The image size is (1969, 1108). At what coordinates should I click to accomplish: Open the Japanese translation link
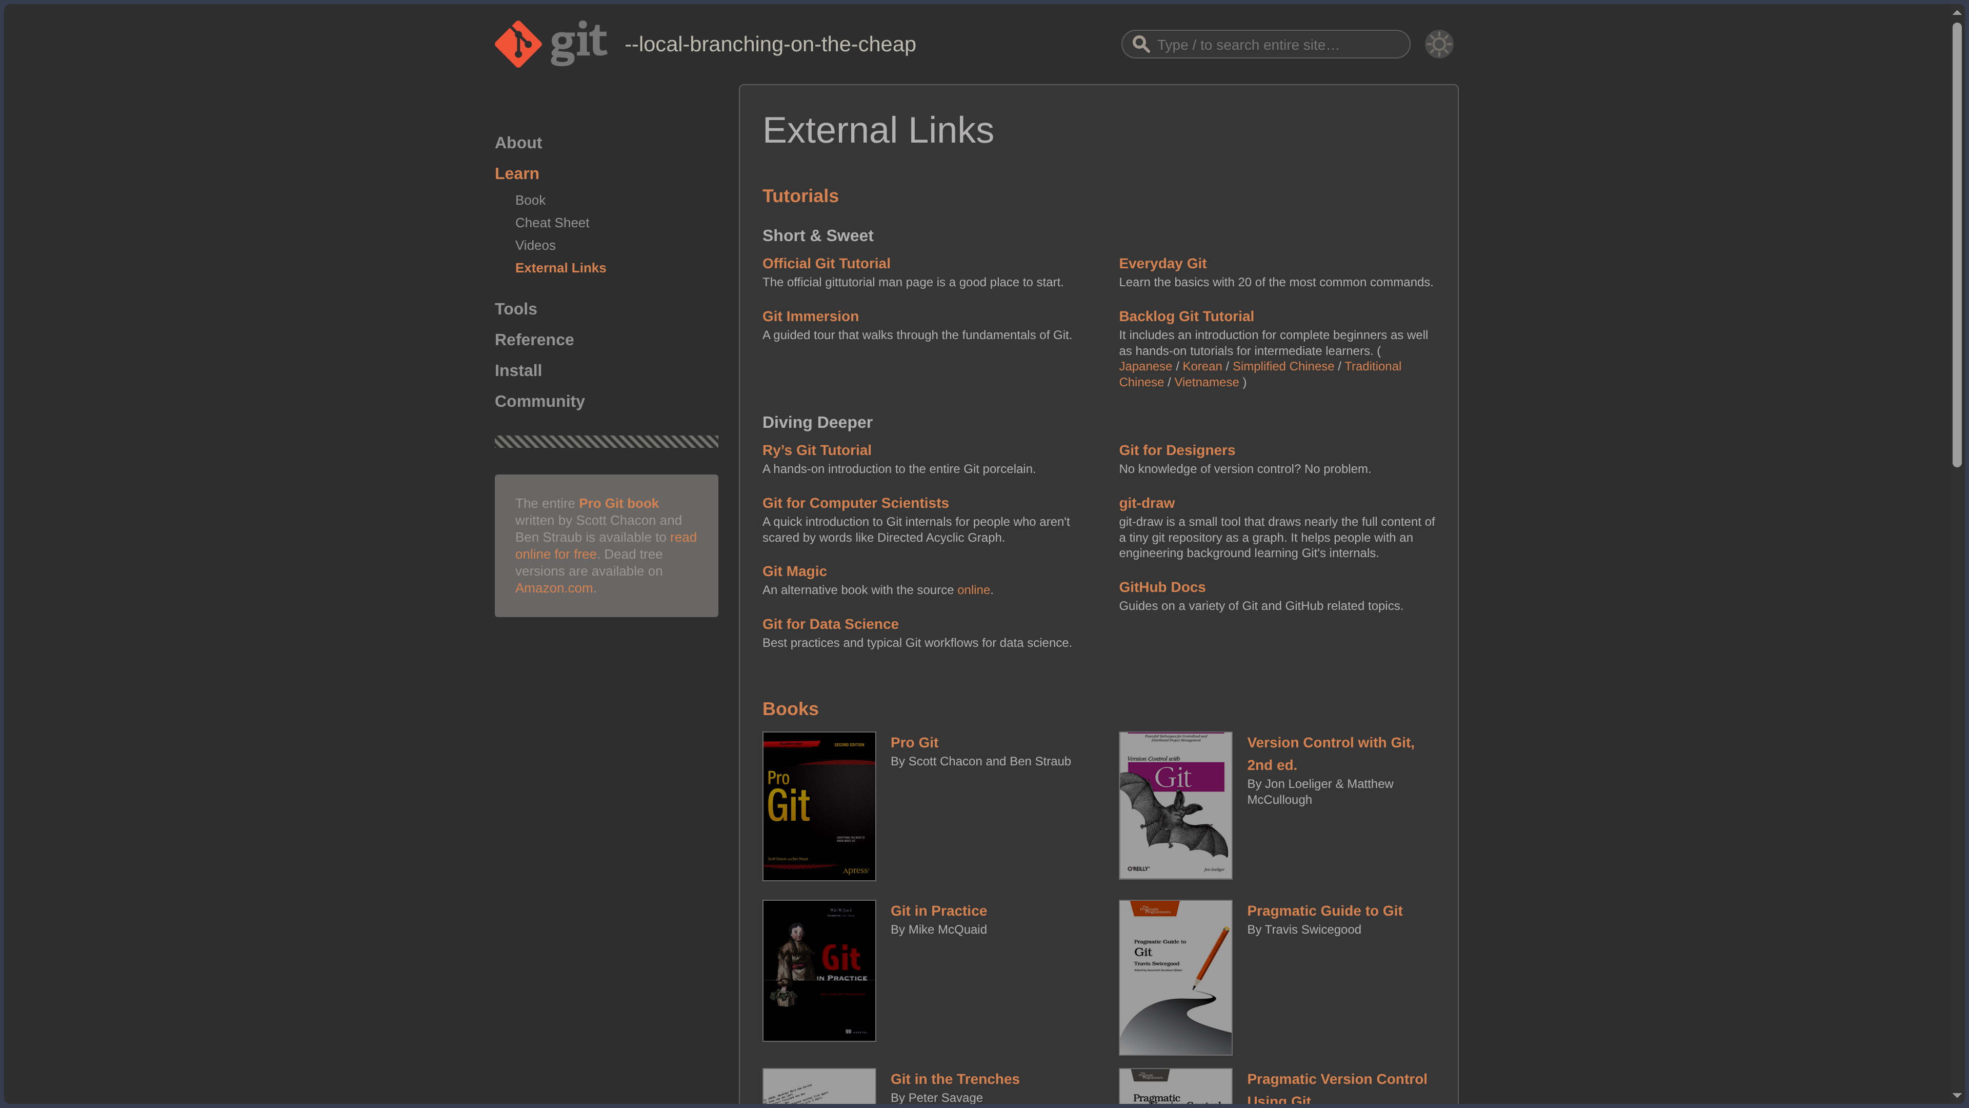(x=1145, y=366)
